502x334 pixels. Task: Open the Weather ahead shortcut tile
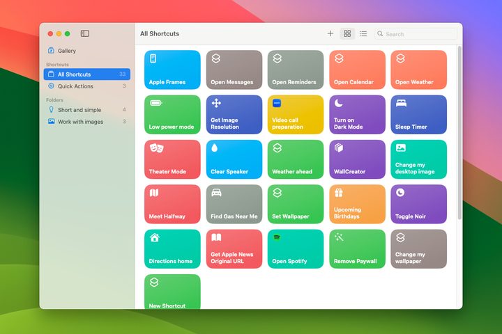point(296,159)
